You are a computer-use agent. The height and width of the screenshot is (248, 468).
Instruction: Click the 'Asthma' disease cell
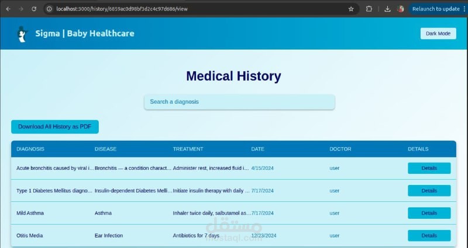[x=104, y=213]
